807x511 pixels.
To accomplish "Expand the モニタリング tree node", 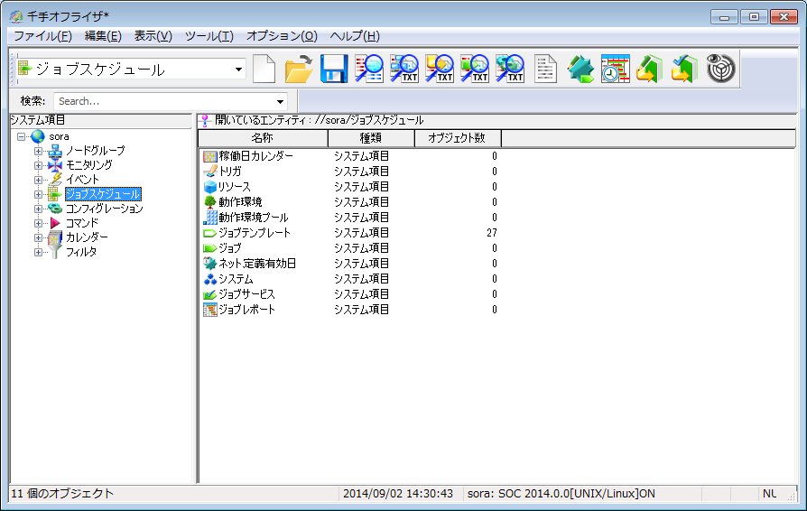I will pos(38,165).
